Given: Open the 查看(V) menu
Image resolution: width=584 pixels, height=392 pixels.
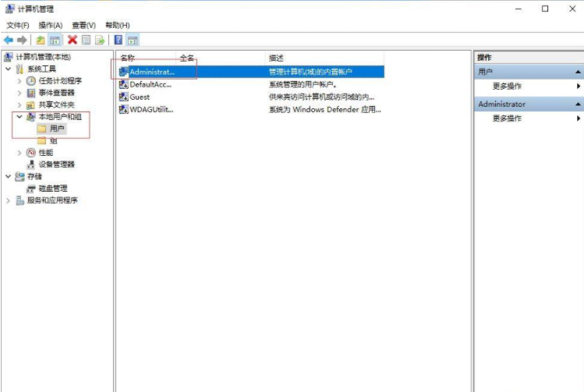Looking at the screenshot, I should [83, 25].
